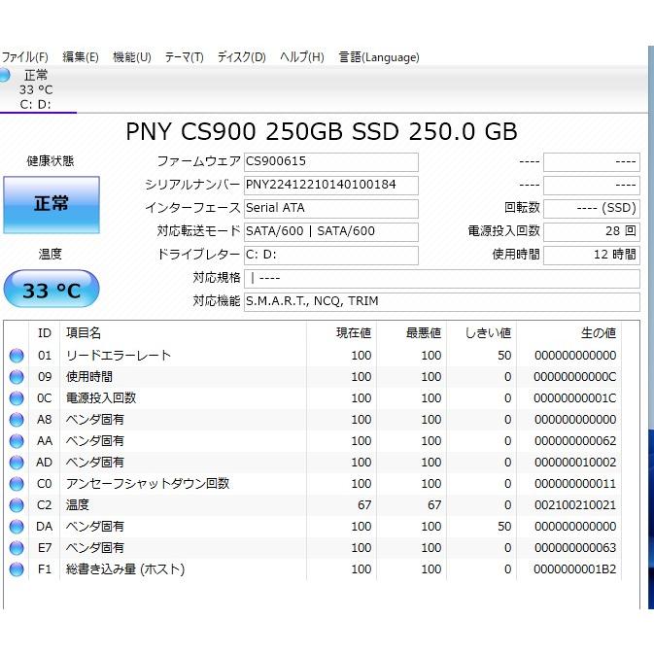Click status icon for 温度 attribute row
The height and width of the screenshot is (654, 654).
[x=17, y=505]
